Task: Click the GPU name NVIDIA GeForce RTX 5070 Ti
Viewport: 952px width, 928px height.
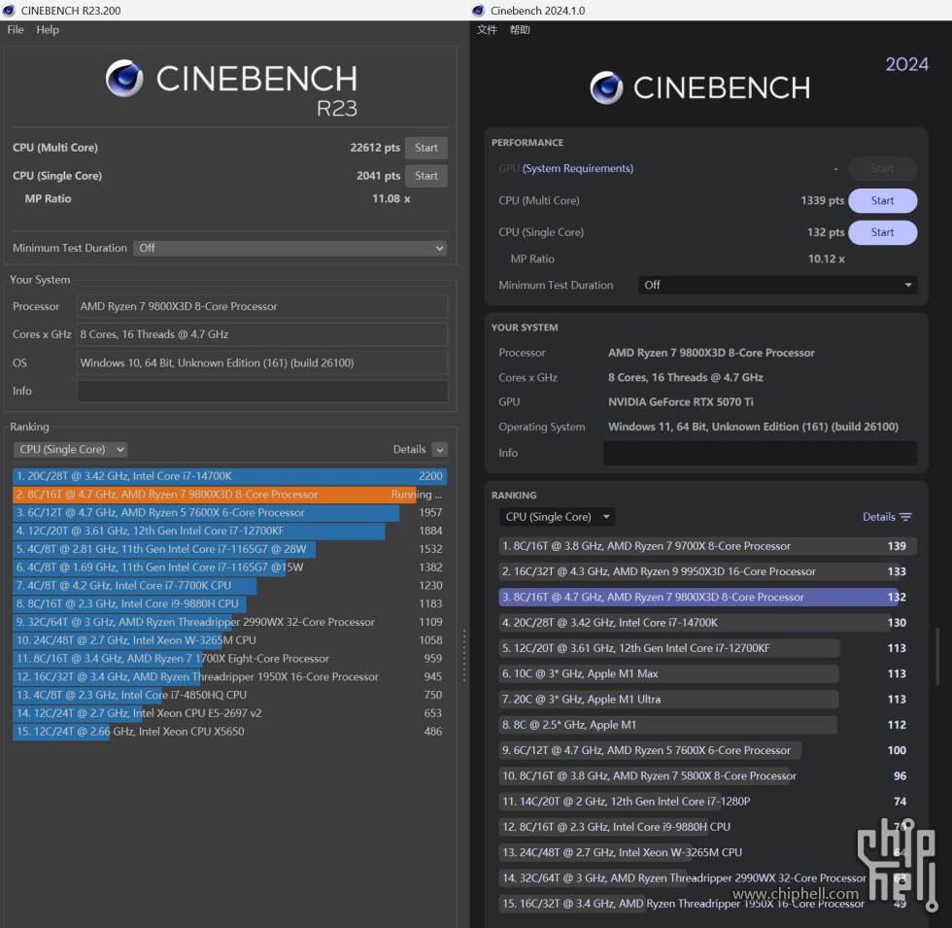Action: click(x=681, y=402)
